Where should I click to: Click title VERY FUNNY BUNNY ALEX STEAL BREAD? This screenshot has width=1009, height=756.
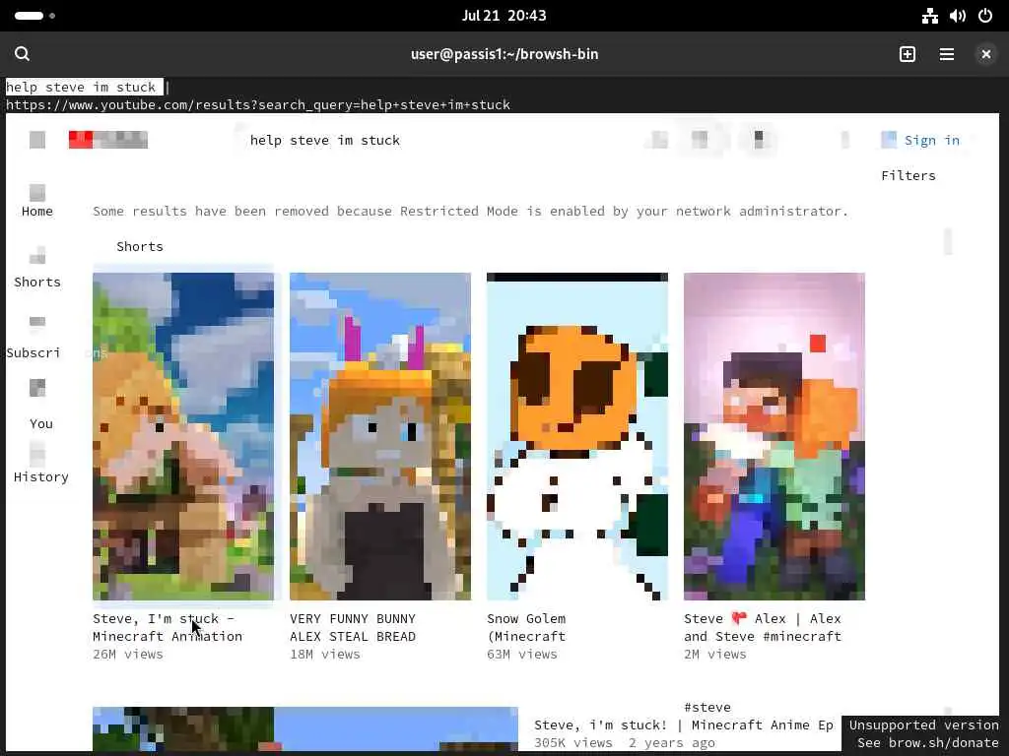353,627
